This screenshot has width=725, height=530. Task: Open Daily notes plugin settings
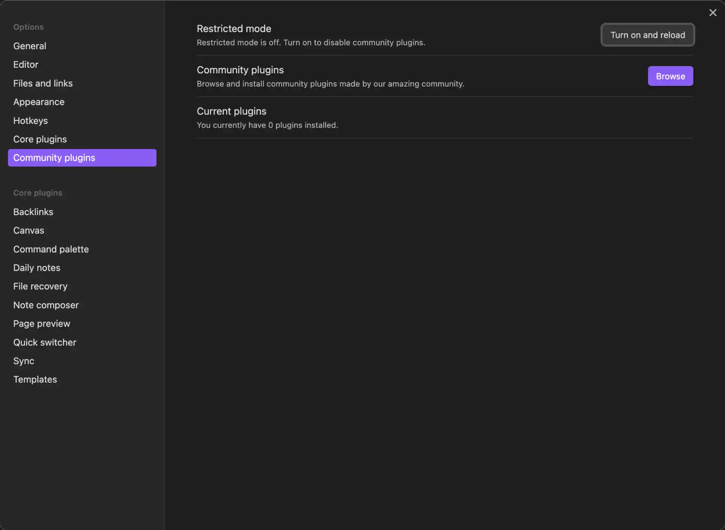(37, 268)
